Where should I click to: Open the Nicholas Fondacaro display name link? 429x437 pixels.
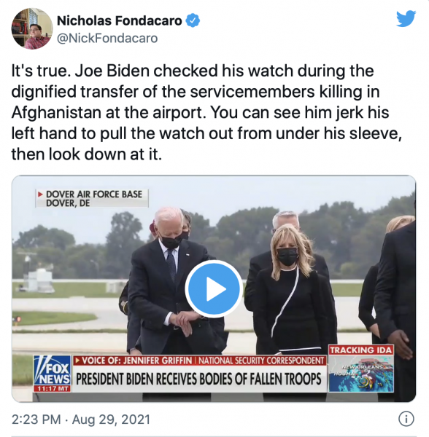click(120, 21)
